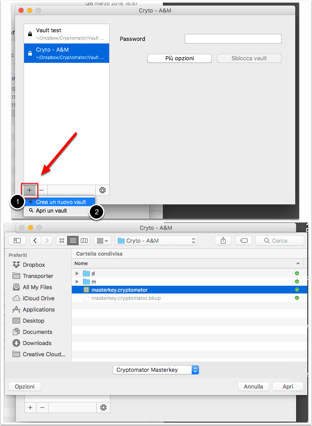Open Downloads in the sidebar
312x426 pixels.
[x=32, y=343]
